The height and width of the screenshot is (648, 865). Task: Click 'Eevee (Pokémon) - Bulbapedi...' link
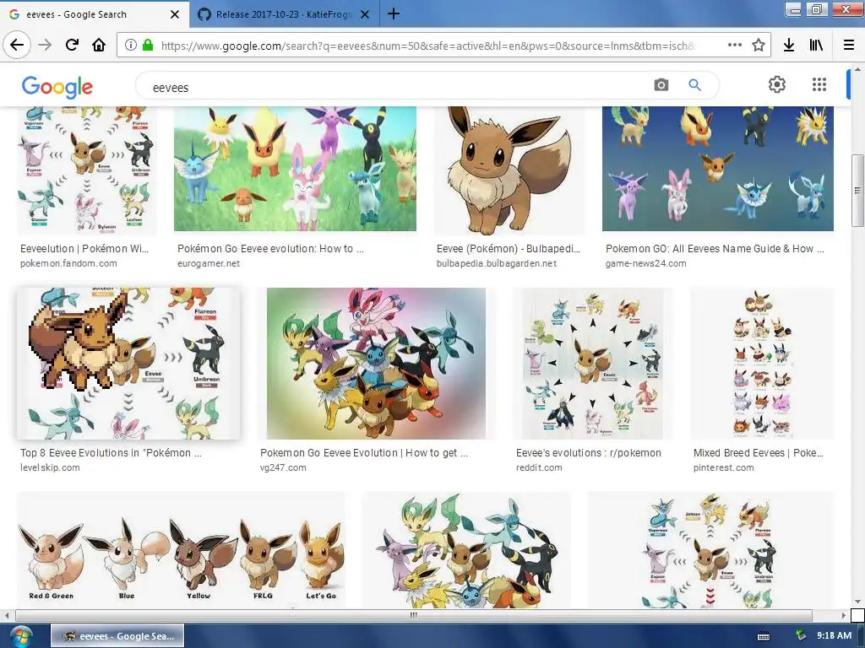[508, 249]
